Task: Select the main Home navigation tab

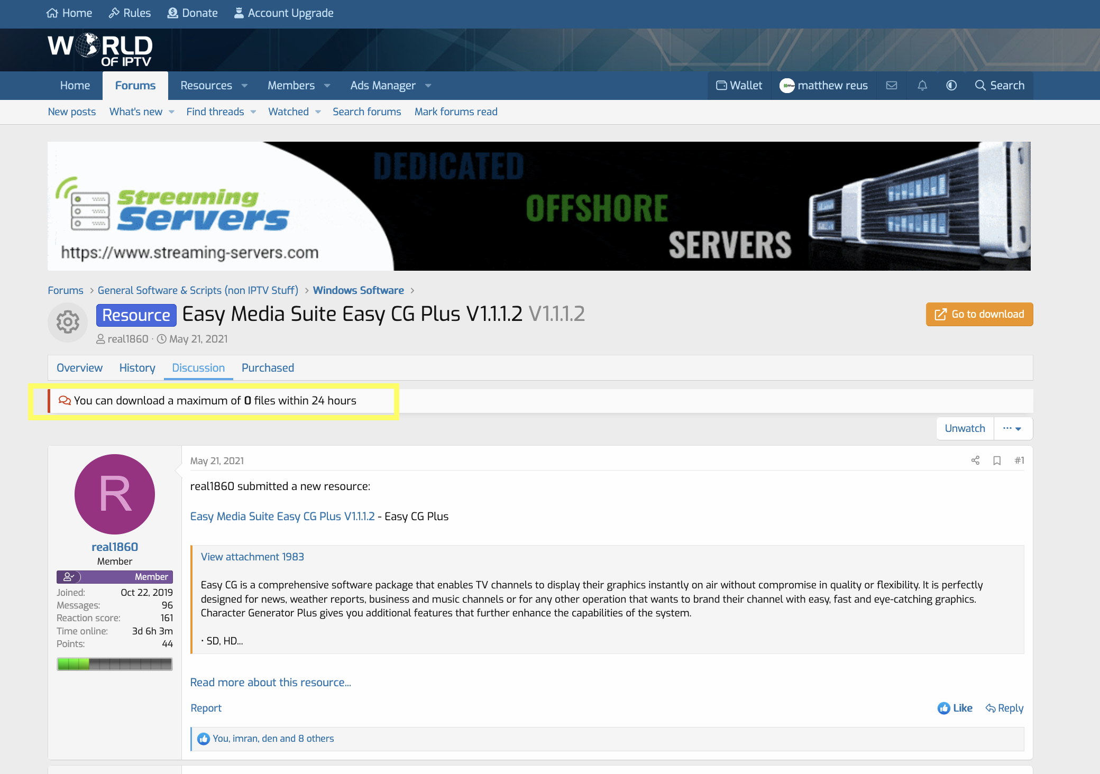Action: pos(75,85)
